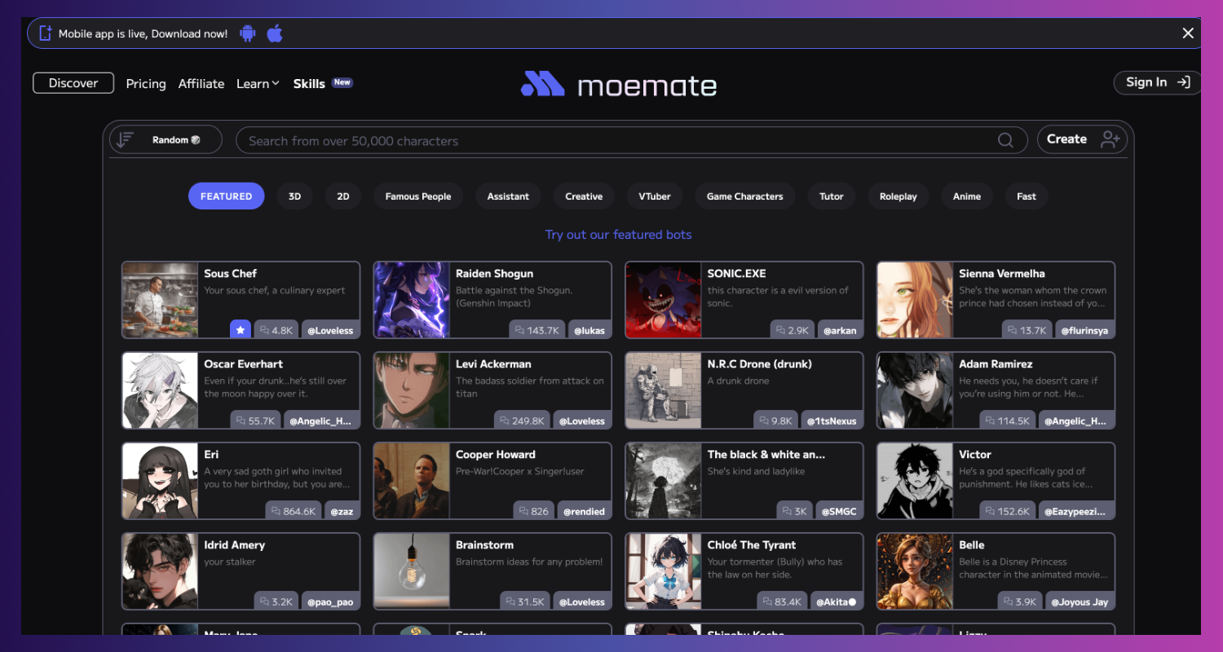The image size is (1223, 652).
Task: Click the star badge on the Sous Chef card
Action: point(241,328)
